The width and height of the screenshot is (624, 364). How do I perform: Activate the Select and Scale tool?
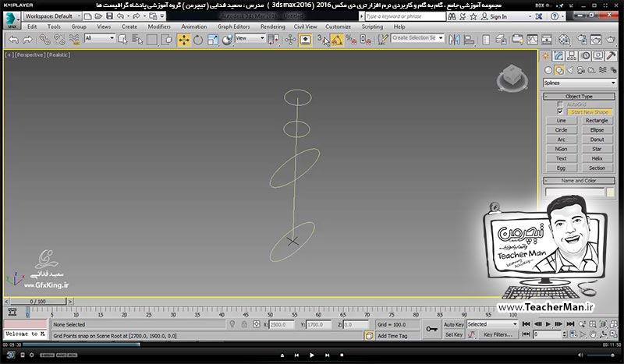tap(212, 40)
